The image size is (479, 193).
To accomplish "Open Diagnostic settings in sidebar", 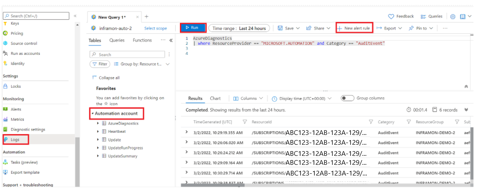I will (27, 129).
